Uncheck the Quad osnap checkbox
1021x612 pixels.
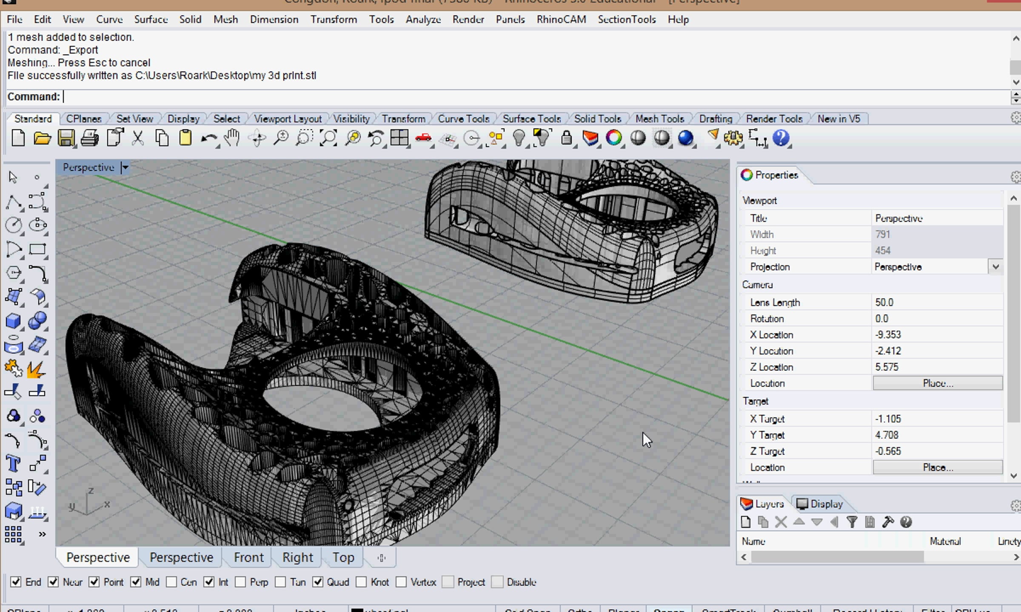click(318, 582)
